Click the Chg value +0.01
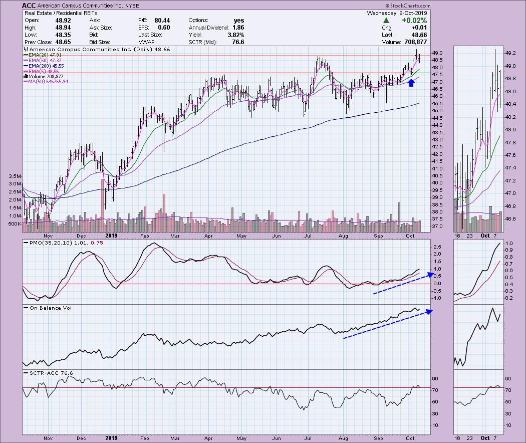 click(x=420, y=28)
